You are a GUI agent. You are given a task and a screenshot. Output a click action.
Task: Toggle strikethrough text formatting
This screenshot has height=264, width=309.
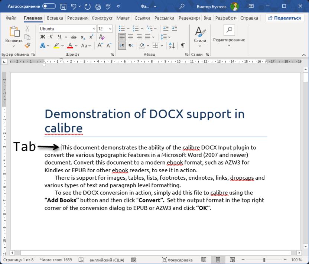coord(74,37)
